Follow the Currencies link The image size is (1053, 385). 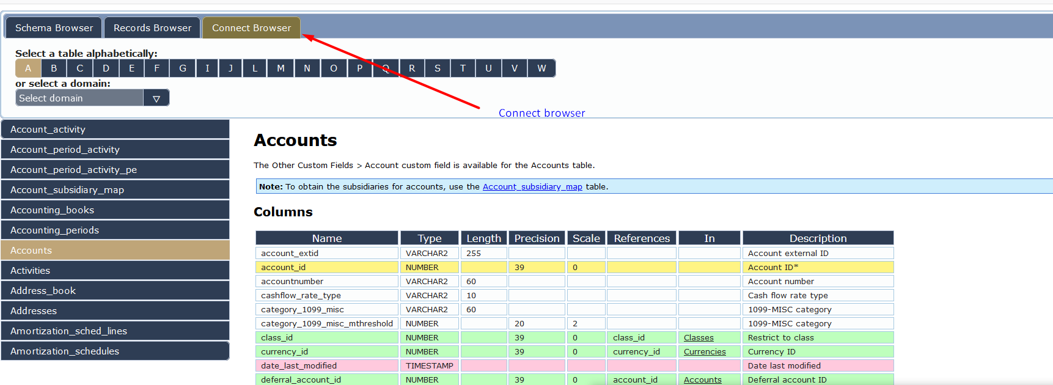(x=705, y=351)
